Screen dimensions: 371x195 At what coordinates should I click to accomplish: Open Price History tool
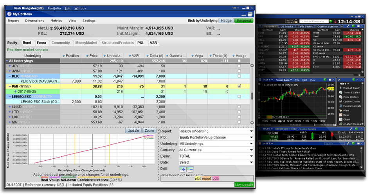pos(349,97)
